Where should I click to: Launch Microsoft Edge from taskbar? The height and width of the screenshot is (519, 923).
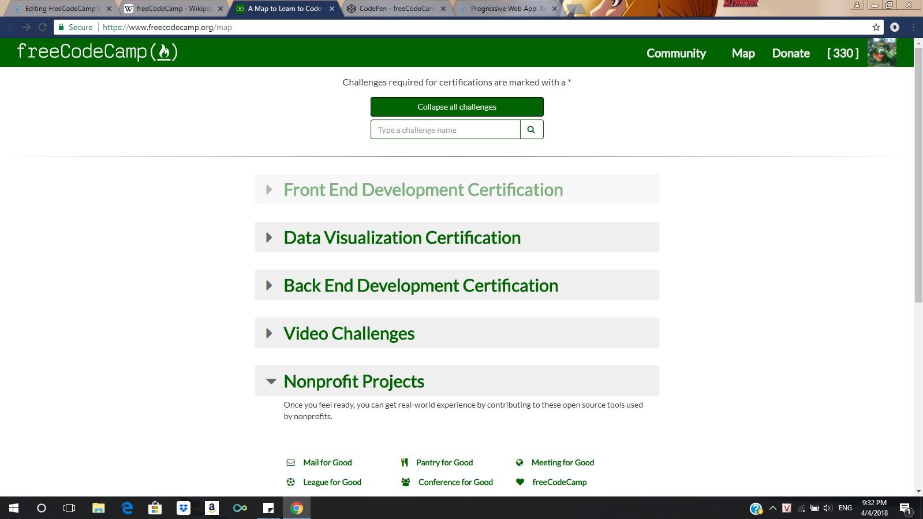pos(127,508)
